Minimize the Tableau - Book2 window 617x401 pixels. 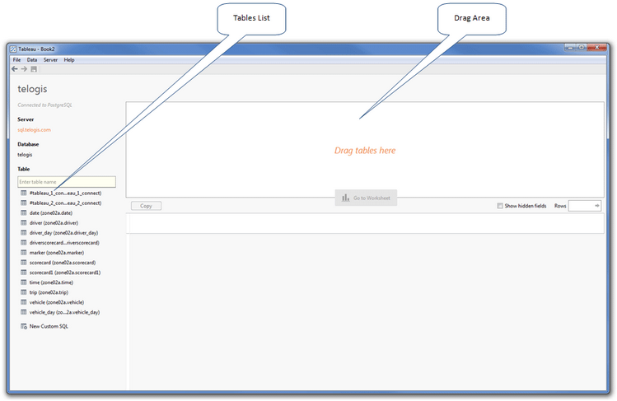[x=570, y=47]
